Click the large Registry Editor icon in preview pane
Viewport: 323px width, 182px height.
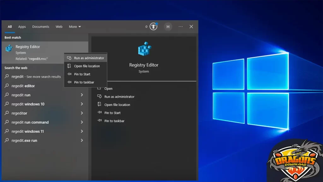click(x=144, y=49)
